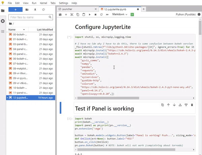The width and height of the screenshot is (202, 155).
Task: Cut the selected cell with scissors icon
Action: coord(72,14)
